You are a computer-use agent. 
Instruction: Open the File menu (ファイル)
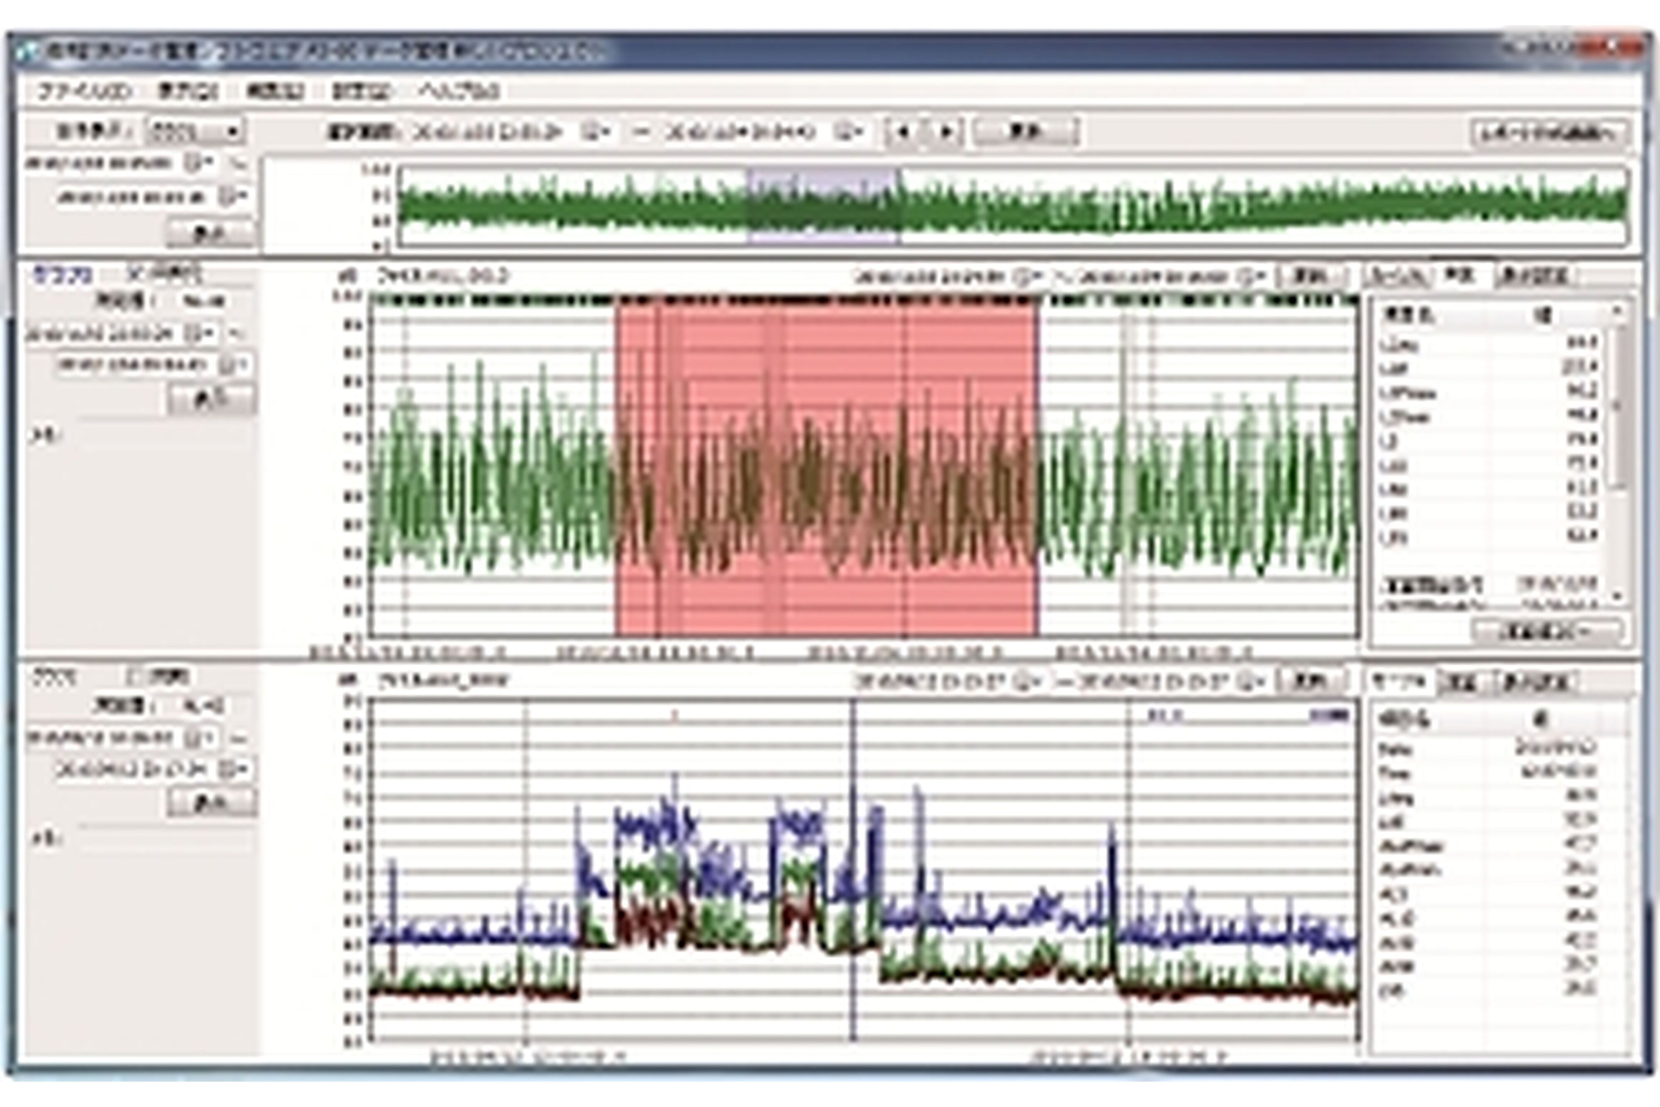point(84,91)
